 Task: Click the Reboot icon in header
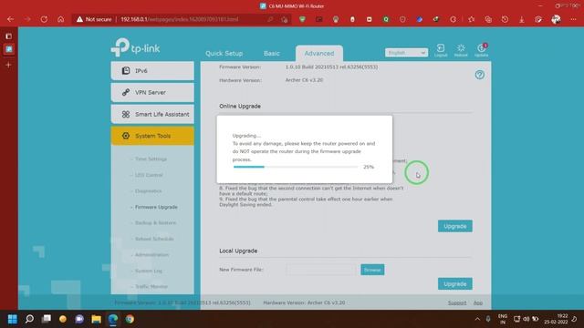click(x=461, y=50)
